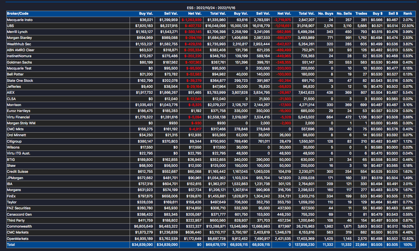The width and height of the screenshot is (419, 251).
Task: Select the State One Stock broker name
Action: click(20, 80)
